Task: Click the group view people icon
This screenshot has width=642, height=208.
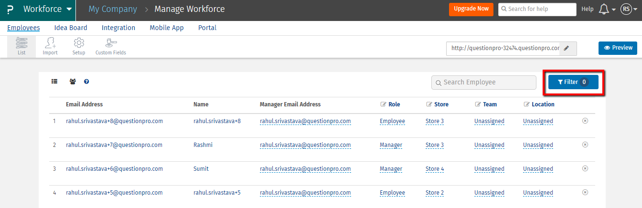Action: point(73,82)
